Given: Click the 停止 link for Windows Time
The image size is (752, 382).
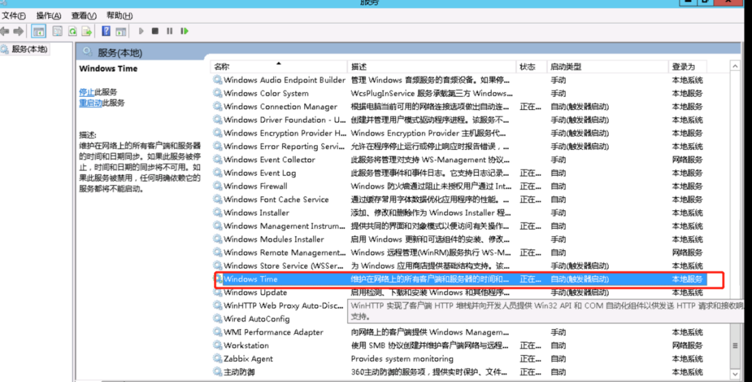Looking at the screenshot, I should [x=87, y=92].
